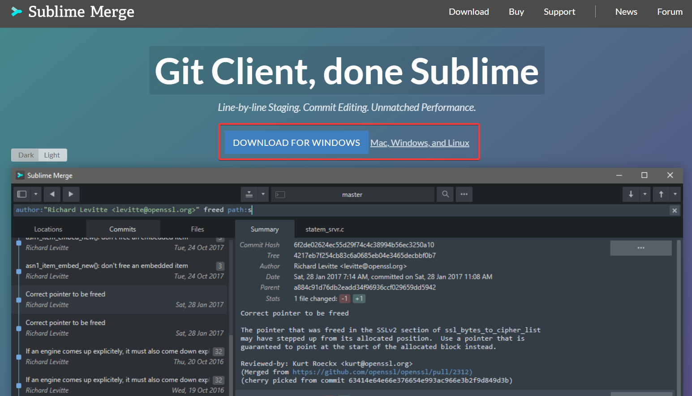Open the Buy page
The height and width of the screenshot is (396, 692).
[516, 12]
